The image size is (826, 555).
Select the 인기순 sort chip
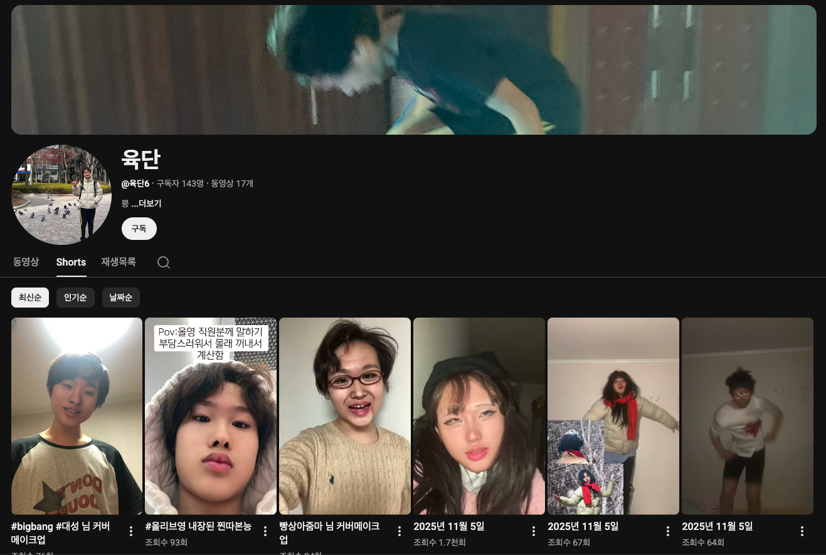coord(75,298)
